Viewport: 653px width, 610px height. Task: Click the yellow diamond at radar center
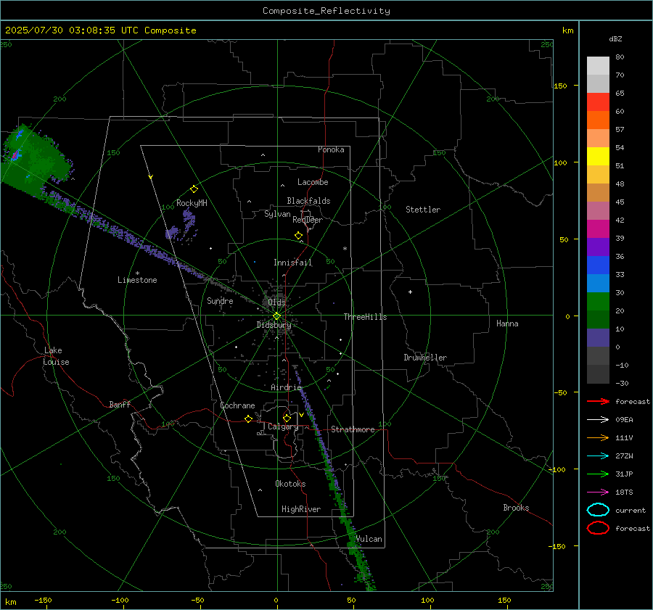(276, 316)
